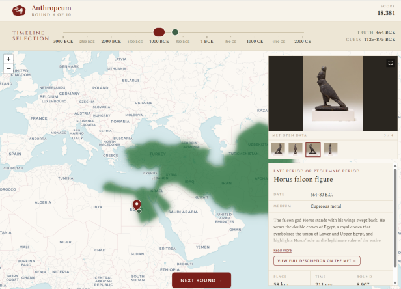This screenshot has height=289, width=401.
Task: Click the Anthropeum logo icon
Action: click(x=19, y=10)
